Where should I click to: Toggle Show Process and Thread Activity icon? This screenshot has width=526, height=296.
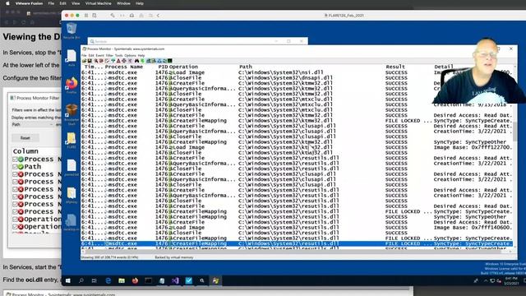164,61
